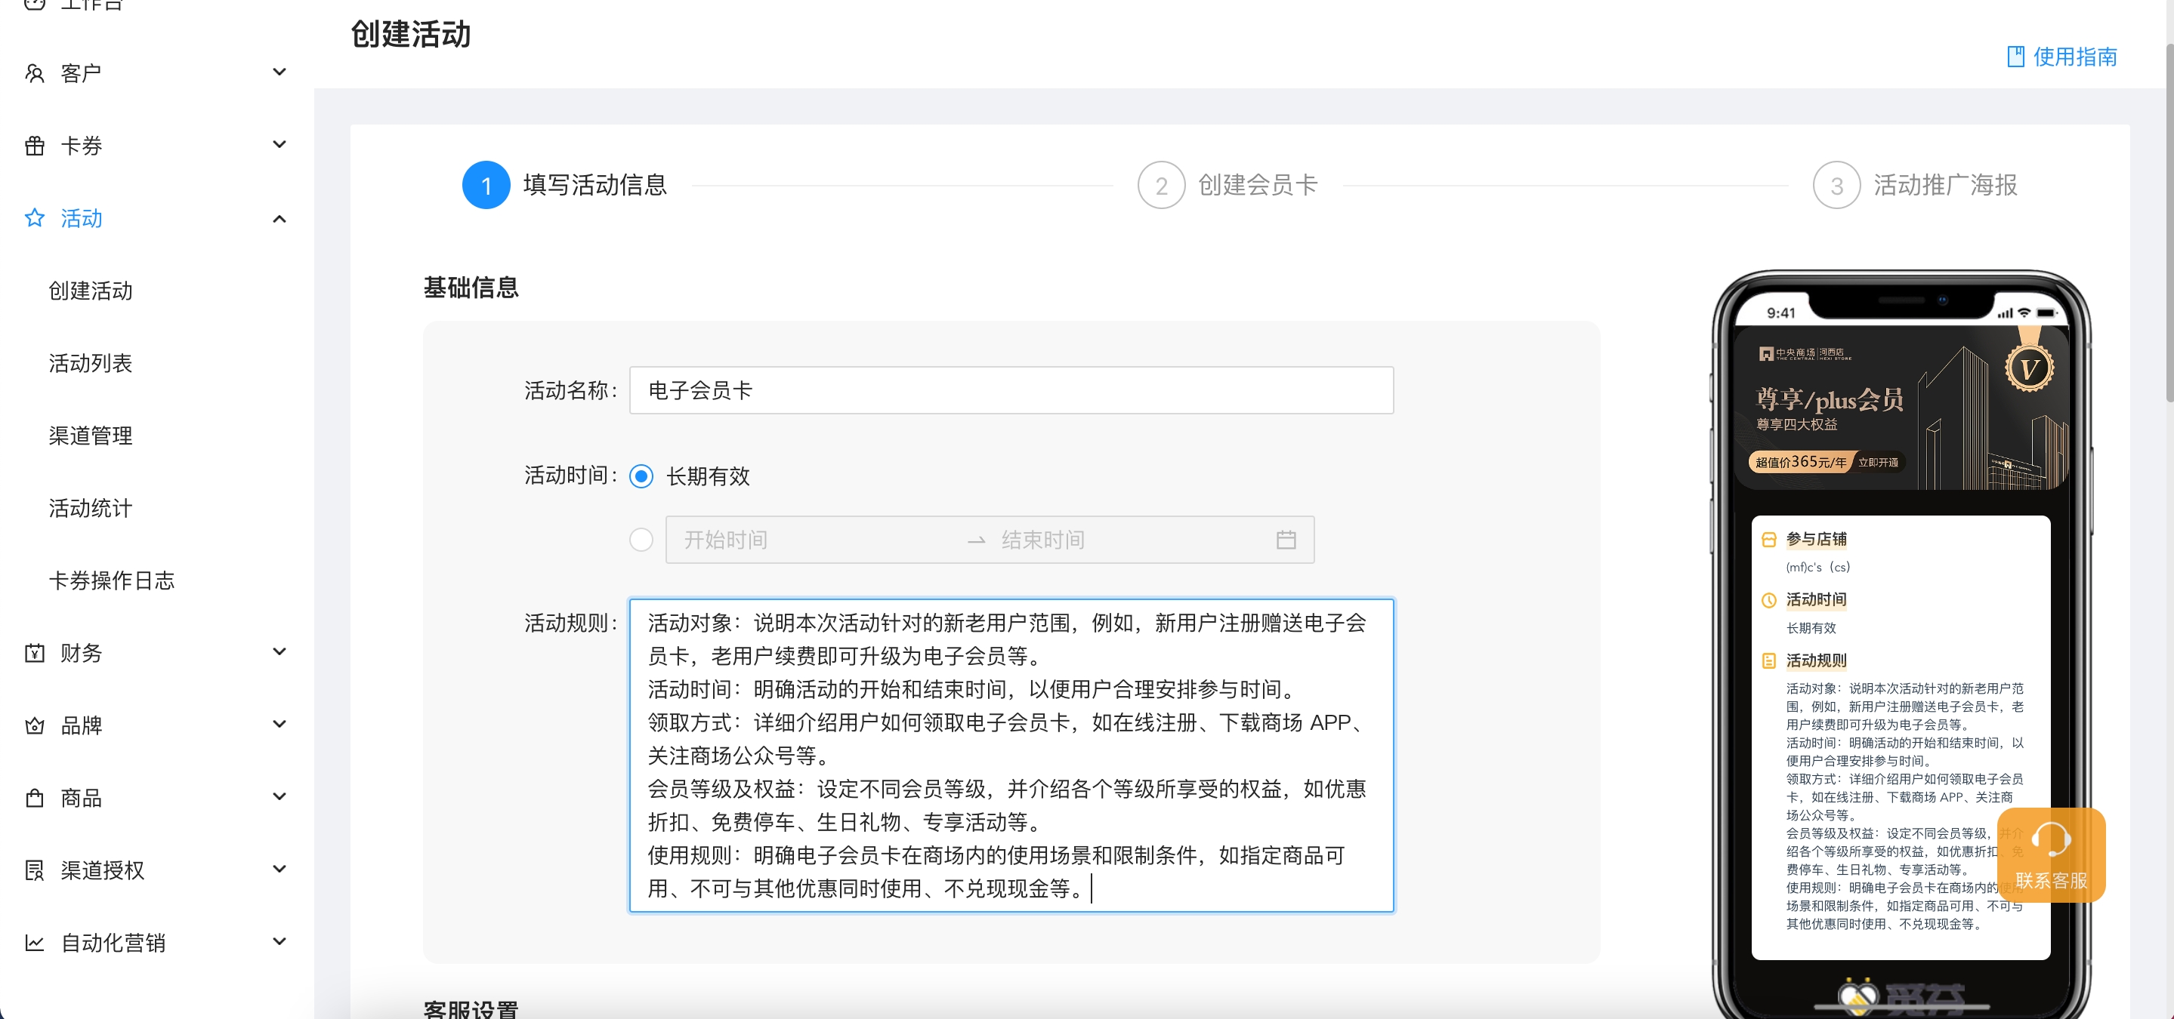
Task: Click the 创建会员卡 step label
Action: [x=1258, y=185]
